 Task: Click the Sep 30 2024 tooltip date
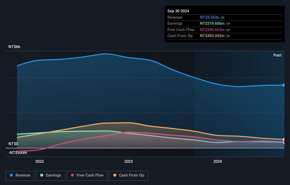(x=178, y=11)
